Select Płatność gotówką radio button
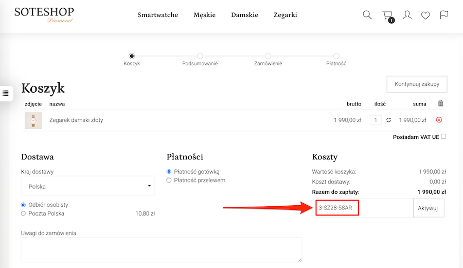The width and height of the screenshot is (463, 268). [169, 171]
